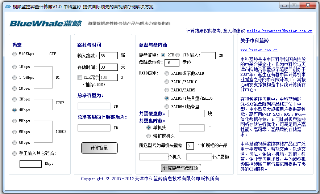
Task: Close the calculator window
Action: pos(308,5)
